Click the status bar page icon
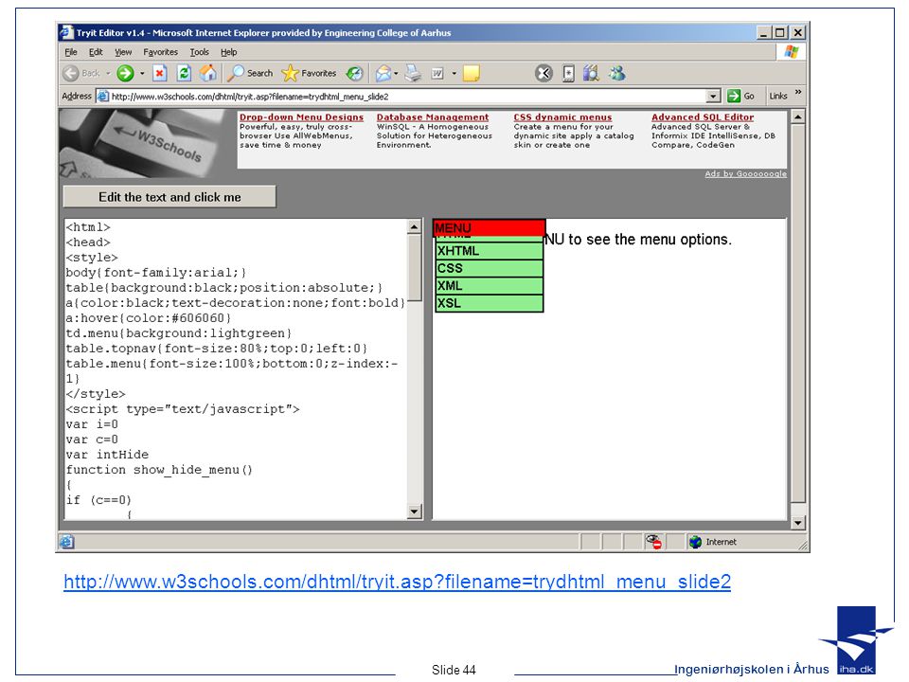 pos(66,542)
